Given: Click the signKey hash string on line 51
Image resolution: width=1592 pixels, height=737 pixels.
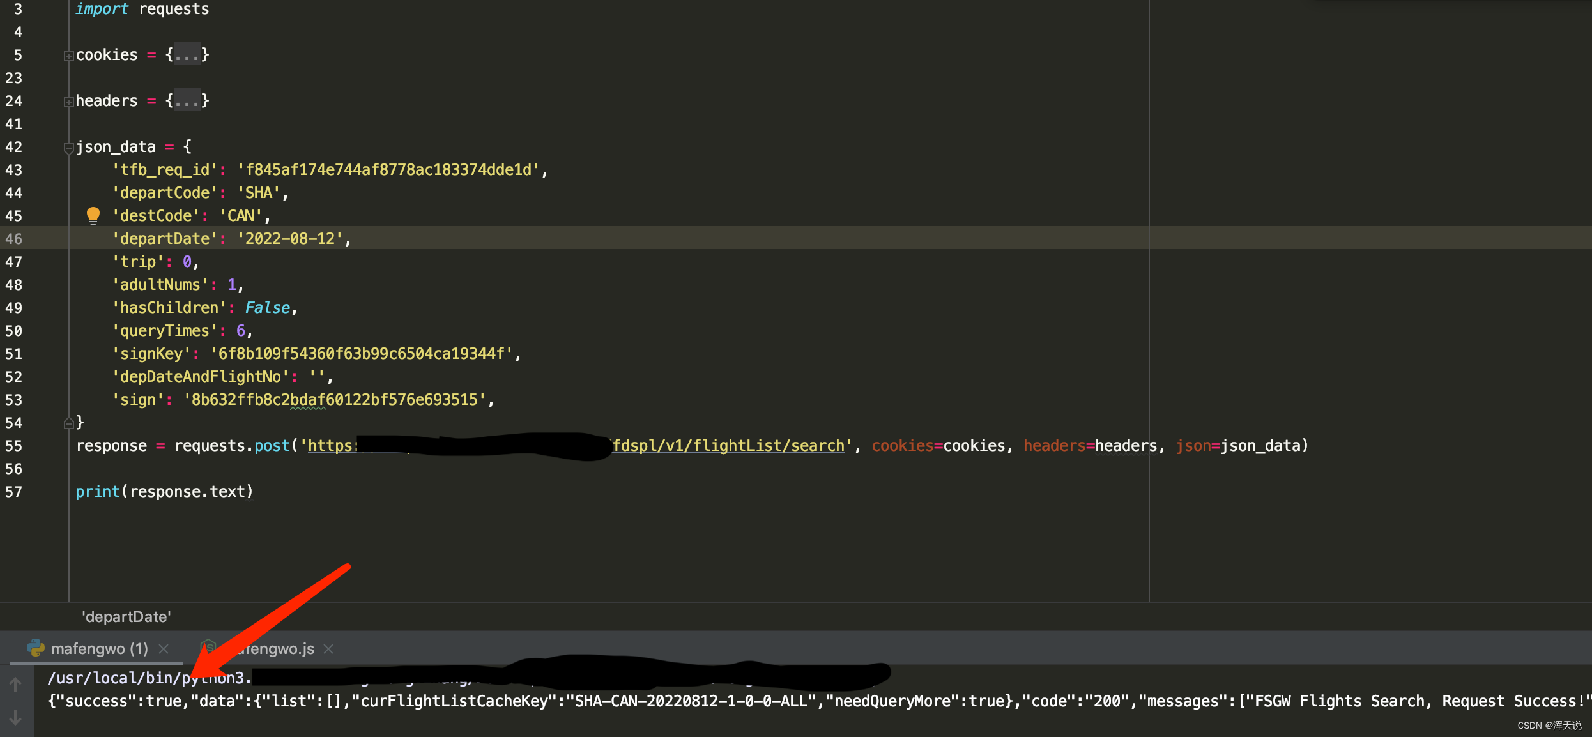Looking at the screenshot, I should [x=362, y=354].
